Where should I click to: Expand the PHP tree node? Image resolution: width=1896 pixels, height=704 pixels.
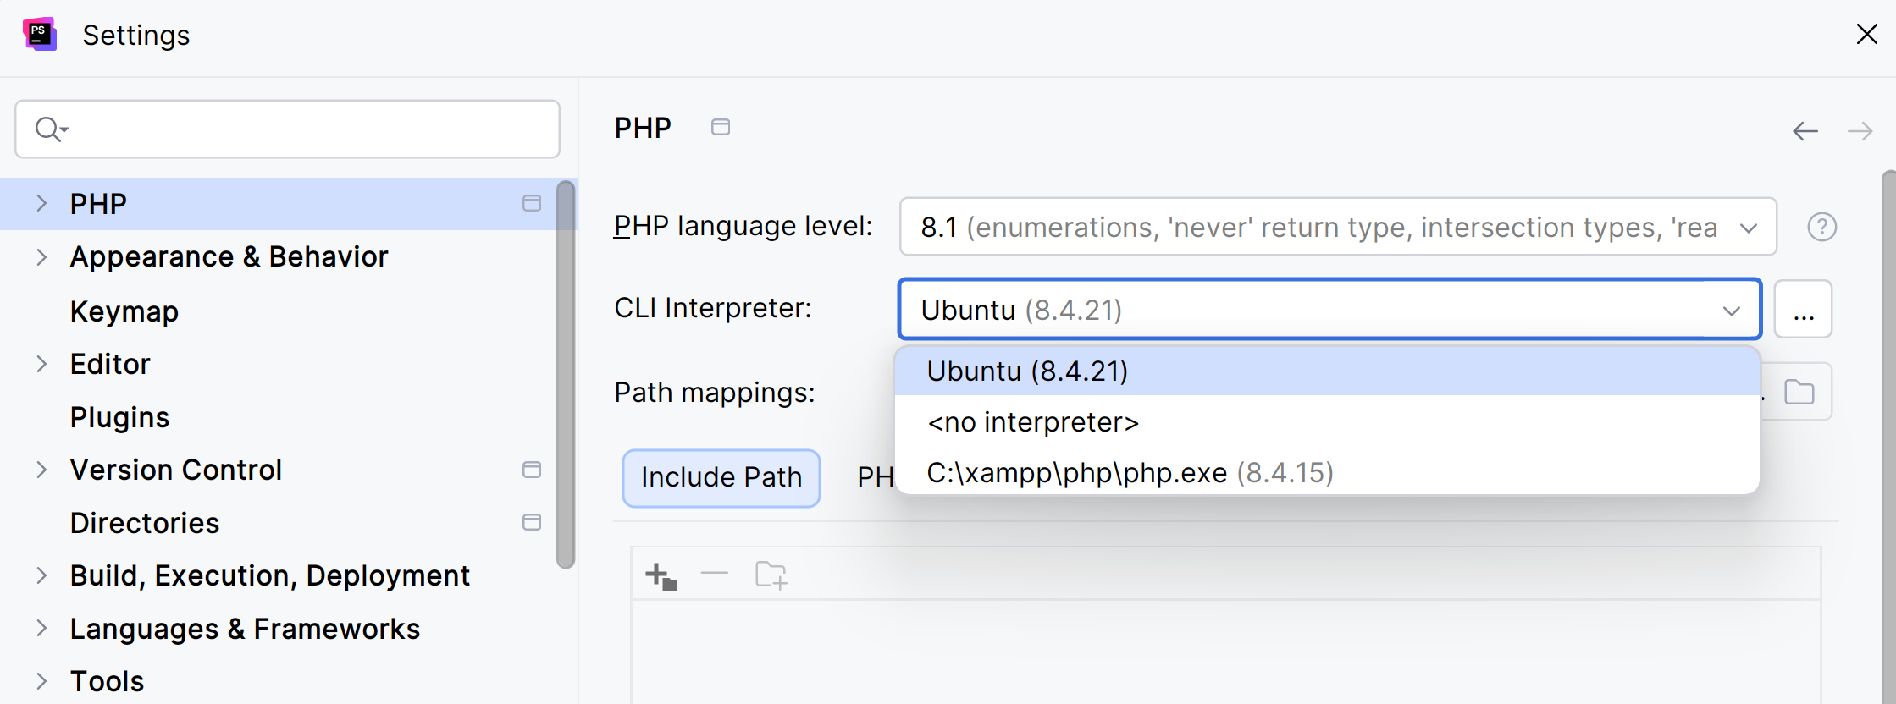point(41,203)
